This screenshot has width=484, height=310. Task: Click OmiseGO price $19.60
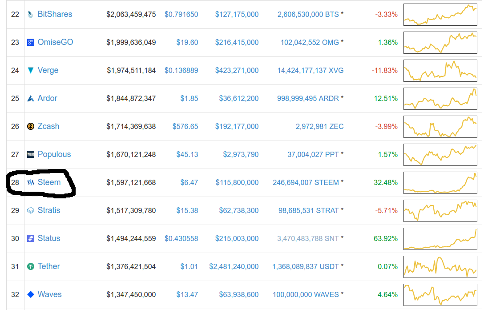pos(187,42)
